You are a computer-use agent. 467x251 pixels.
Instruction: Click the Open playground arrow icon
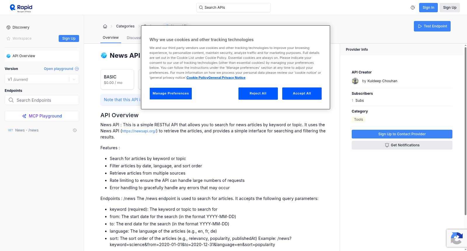(x=77, y=69)
